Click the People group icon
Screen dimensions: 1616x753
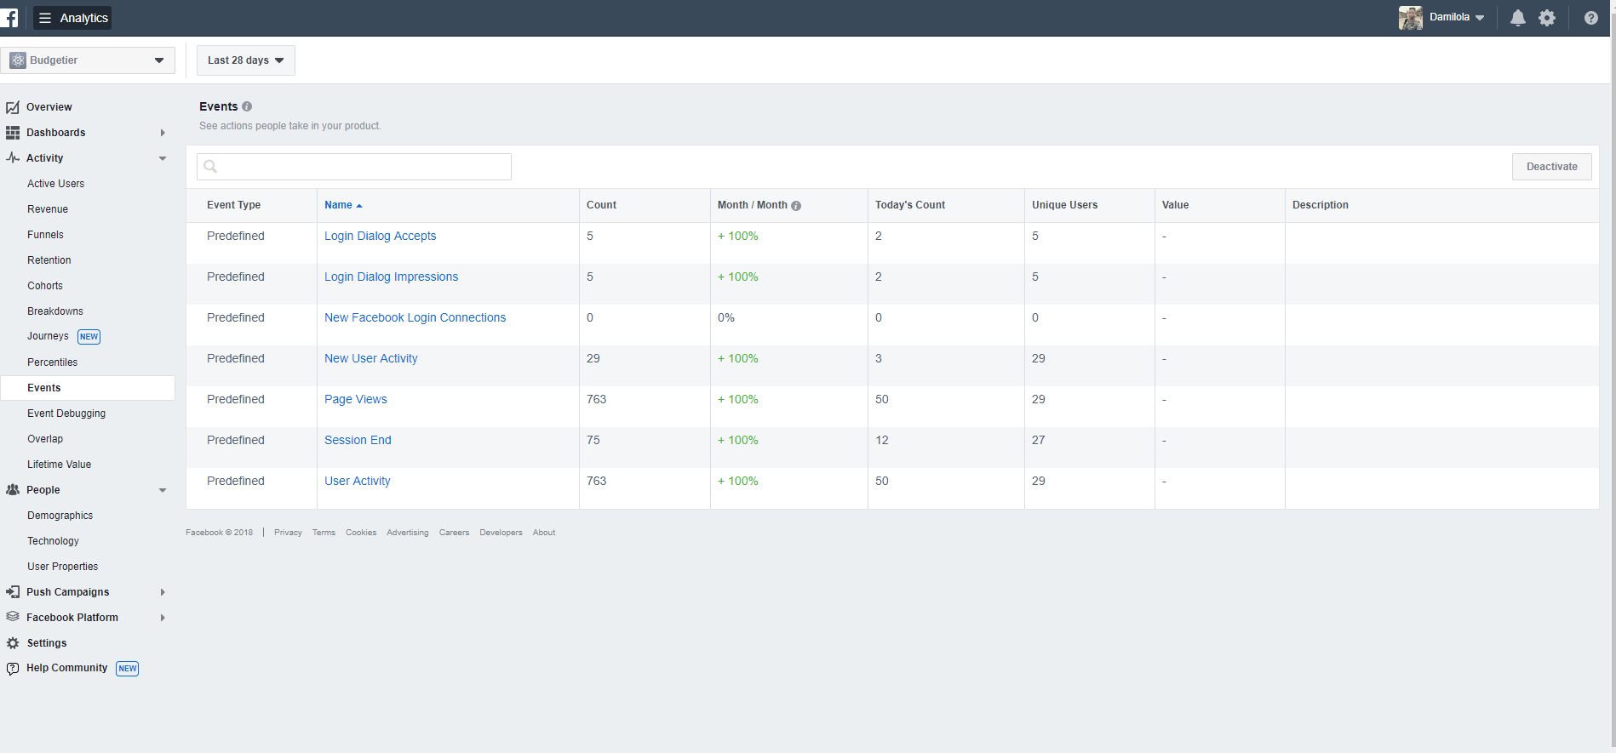point(13,490)
